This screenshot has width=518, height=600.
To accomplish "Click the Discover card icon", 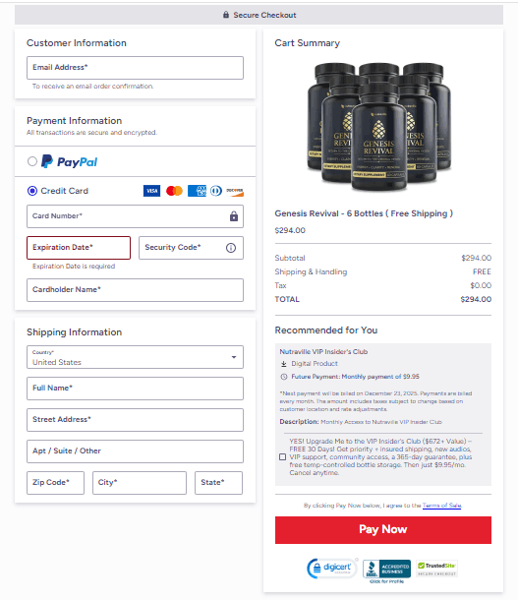I will (235, 191).
